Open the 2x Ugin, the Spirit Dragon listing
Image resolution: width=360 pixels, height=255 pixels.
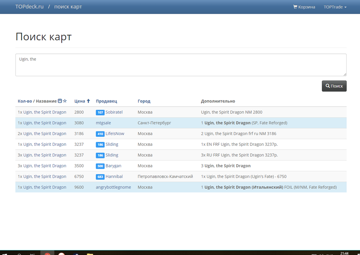42,134
